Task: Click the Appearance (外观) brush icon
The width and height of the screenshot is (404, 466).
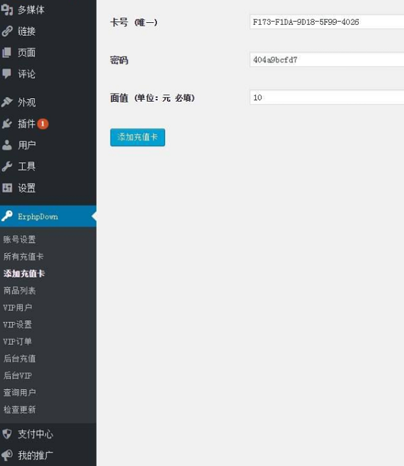Action: (x=7, y=102)
